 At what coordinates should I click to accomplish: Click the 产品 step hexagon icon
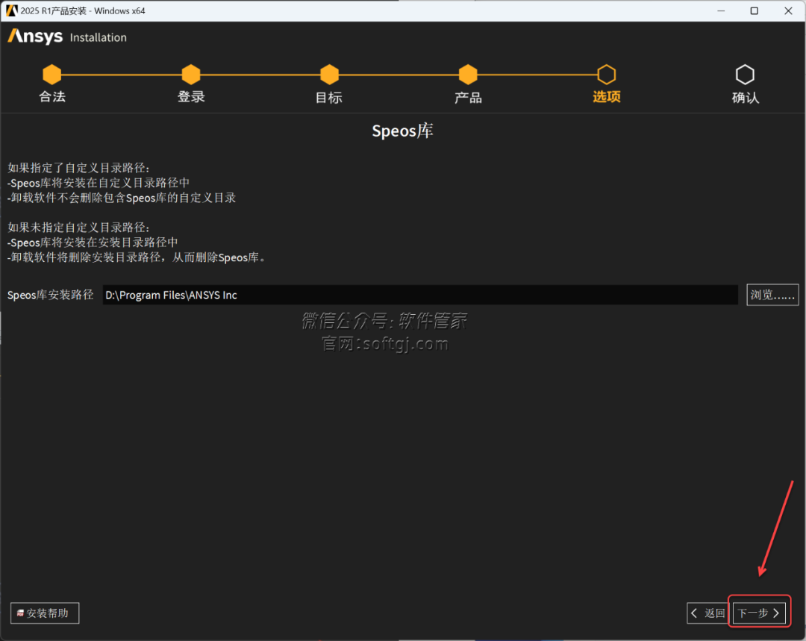click(468, 75)
